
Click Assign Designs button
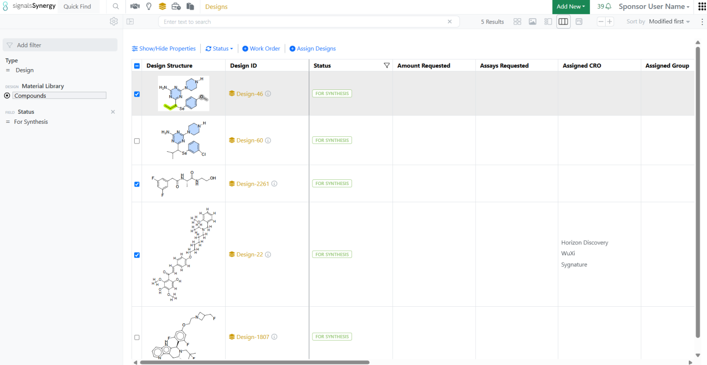point(312,49)
